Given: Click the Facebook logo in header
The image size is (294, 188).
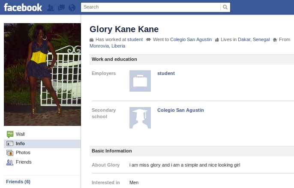Looking at the screenshot, I should 23,7.
